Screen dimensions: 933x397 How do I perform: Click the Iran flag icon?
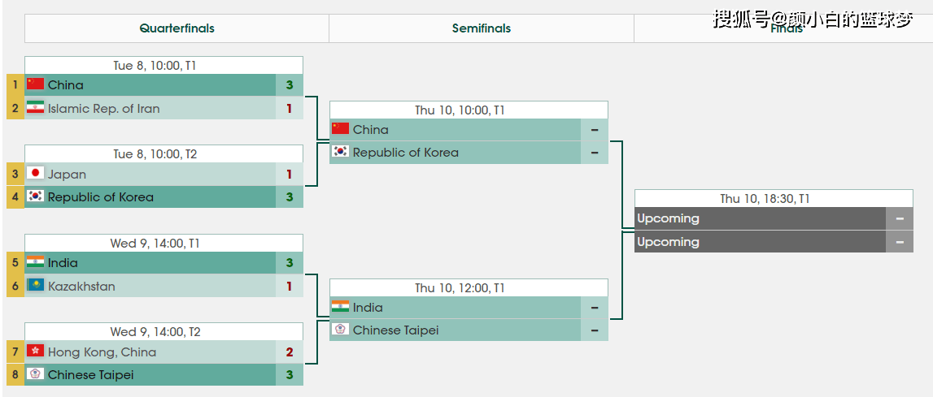(x=35, y=107)
